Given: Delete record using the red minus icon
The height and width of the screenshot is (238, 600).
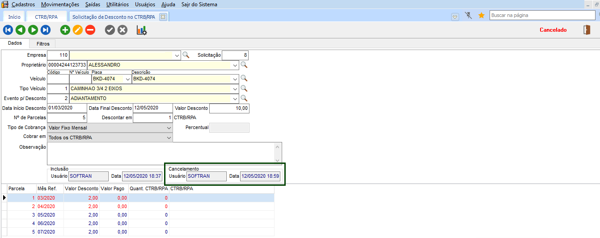Looking at the screenshot, I should [x=90, y=30].
